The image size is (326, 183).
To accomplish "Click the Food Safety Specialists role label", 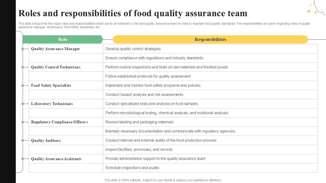I will tap(51, 85).
